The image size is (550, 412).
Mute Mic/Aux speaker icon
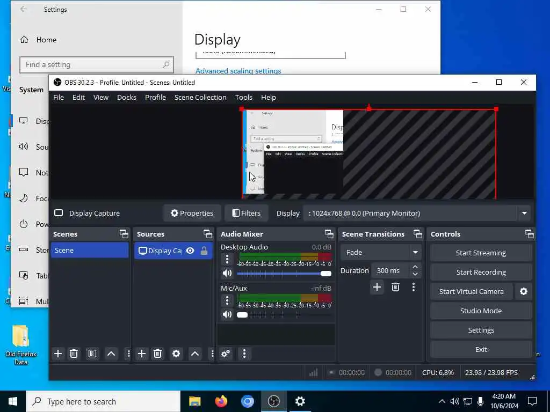click(227, 314)
